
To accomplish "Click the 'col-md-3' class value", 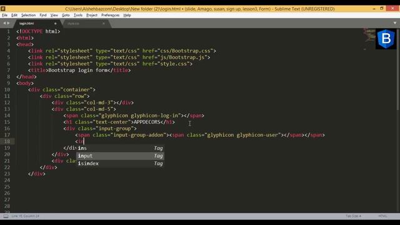I will pos(99,102).
